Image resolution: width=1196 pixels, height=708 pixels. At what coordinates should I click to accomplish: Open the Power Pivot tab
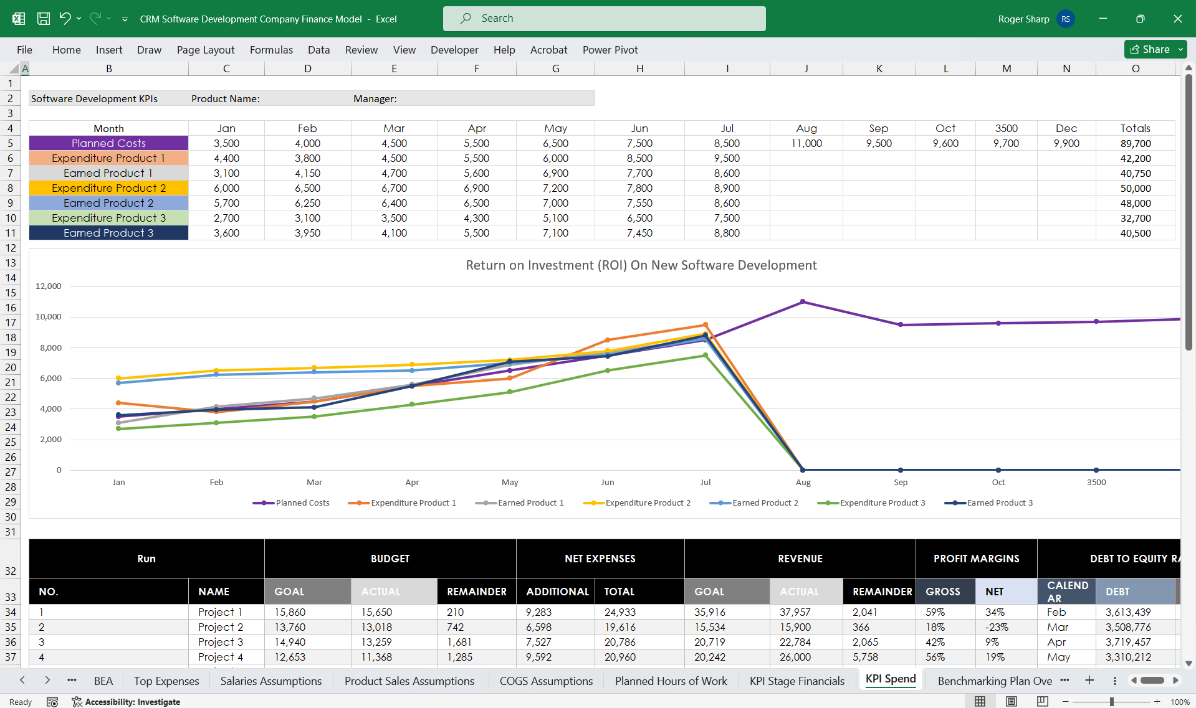(610, 50)
